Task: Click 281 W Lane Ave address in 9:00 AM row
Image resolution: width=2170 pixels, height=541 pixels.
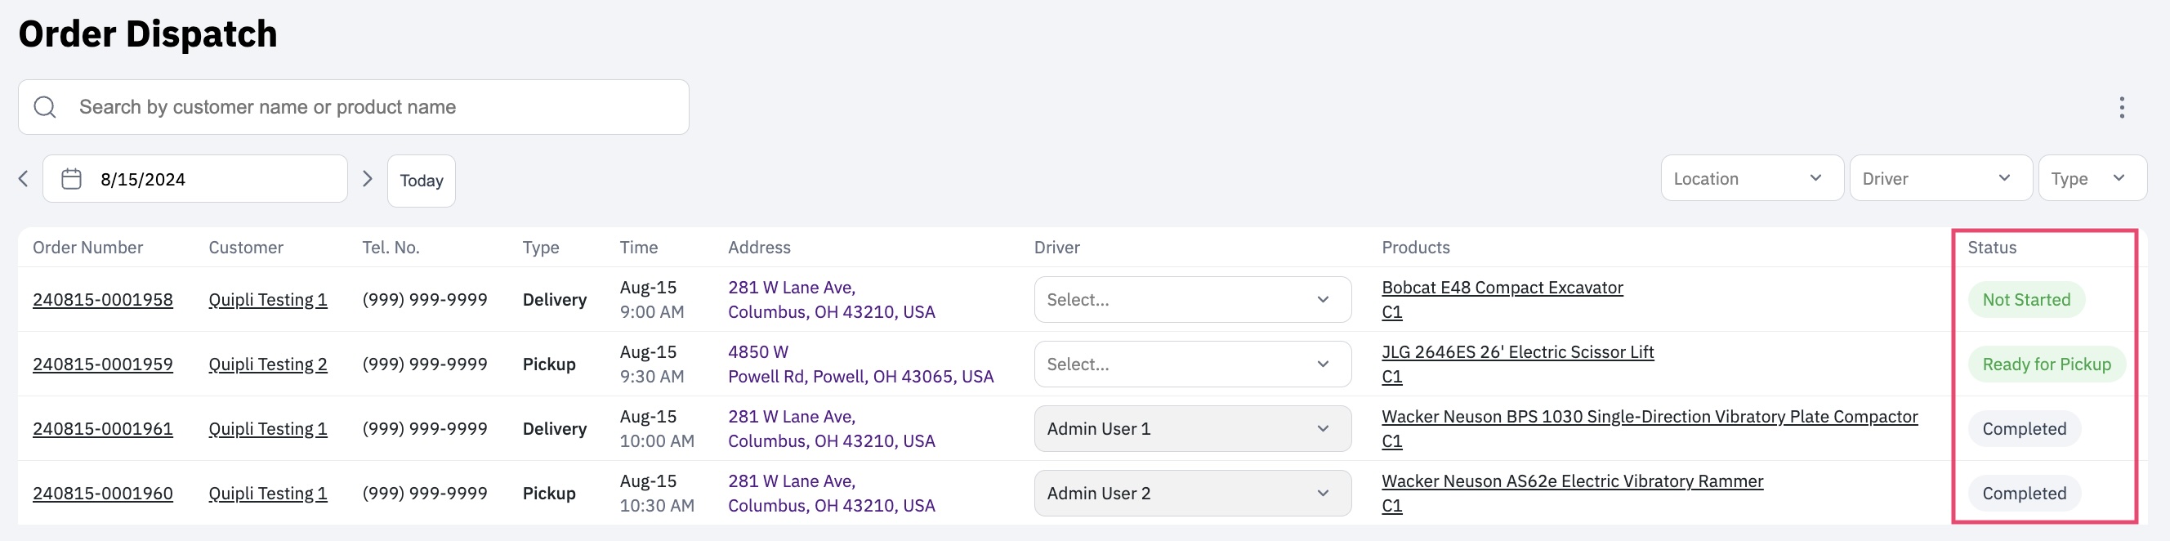Action: click(x=832, y=299)
